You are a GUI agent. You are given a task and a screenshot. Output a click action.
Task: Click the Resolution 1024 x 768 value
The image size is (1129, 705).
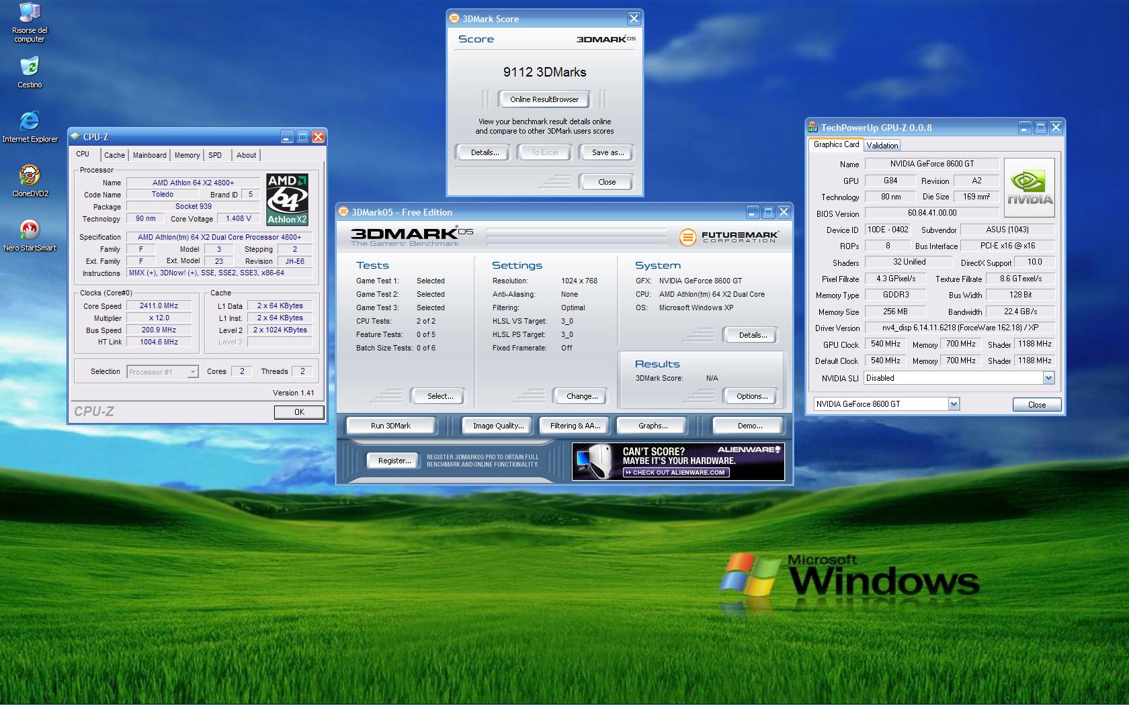click(579, 281)
